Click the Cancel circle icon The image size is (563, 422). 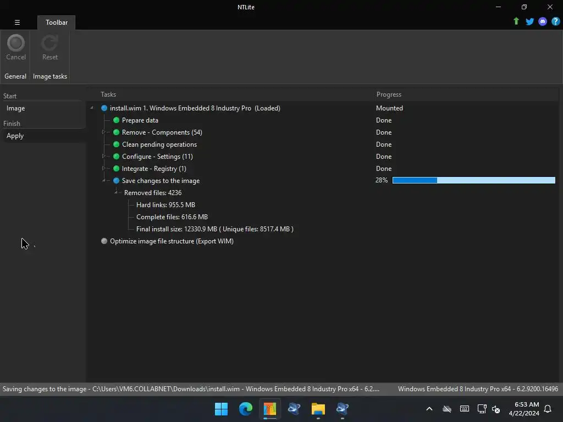pos(16,43)
